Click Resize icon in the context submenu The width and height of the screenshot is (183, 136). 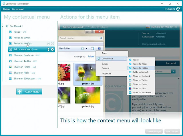(130, 60)
